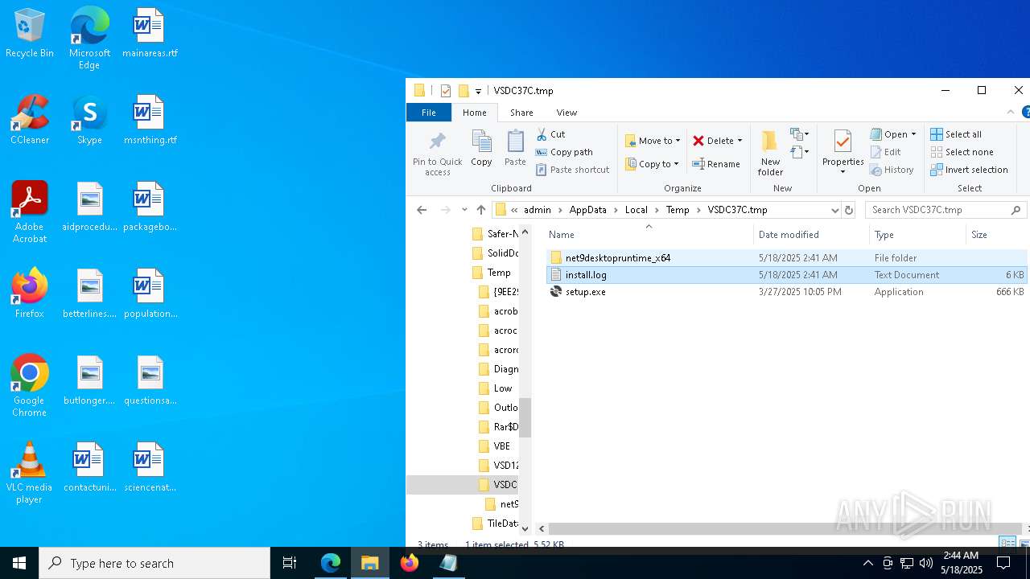Click the Rename button
1030x579 pixels.
click(716, 164)
